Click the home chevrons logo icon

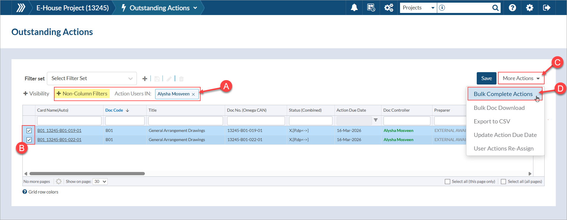click(20, 8)
